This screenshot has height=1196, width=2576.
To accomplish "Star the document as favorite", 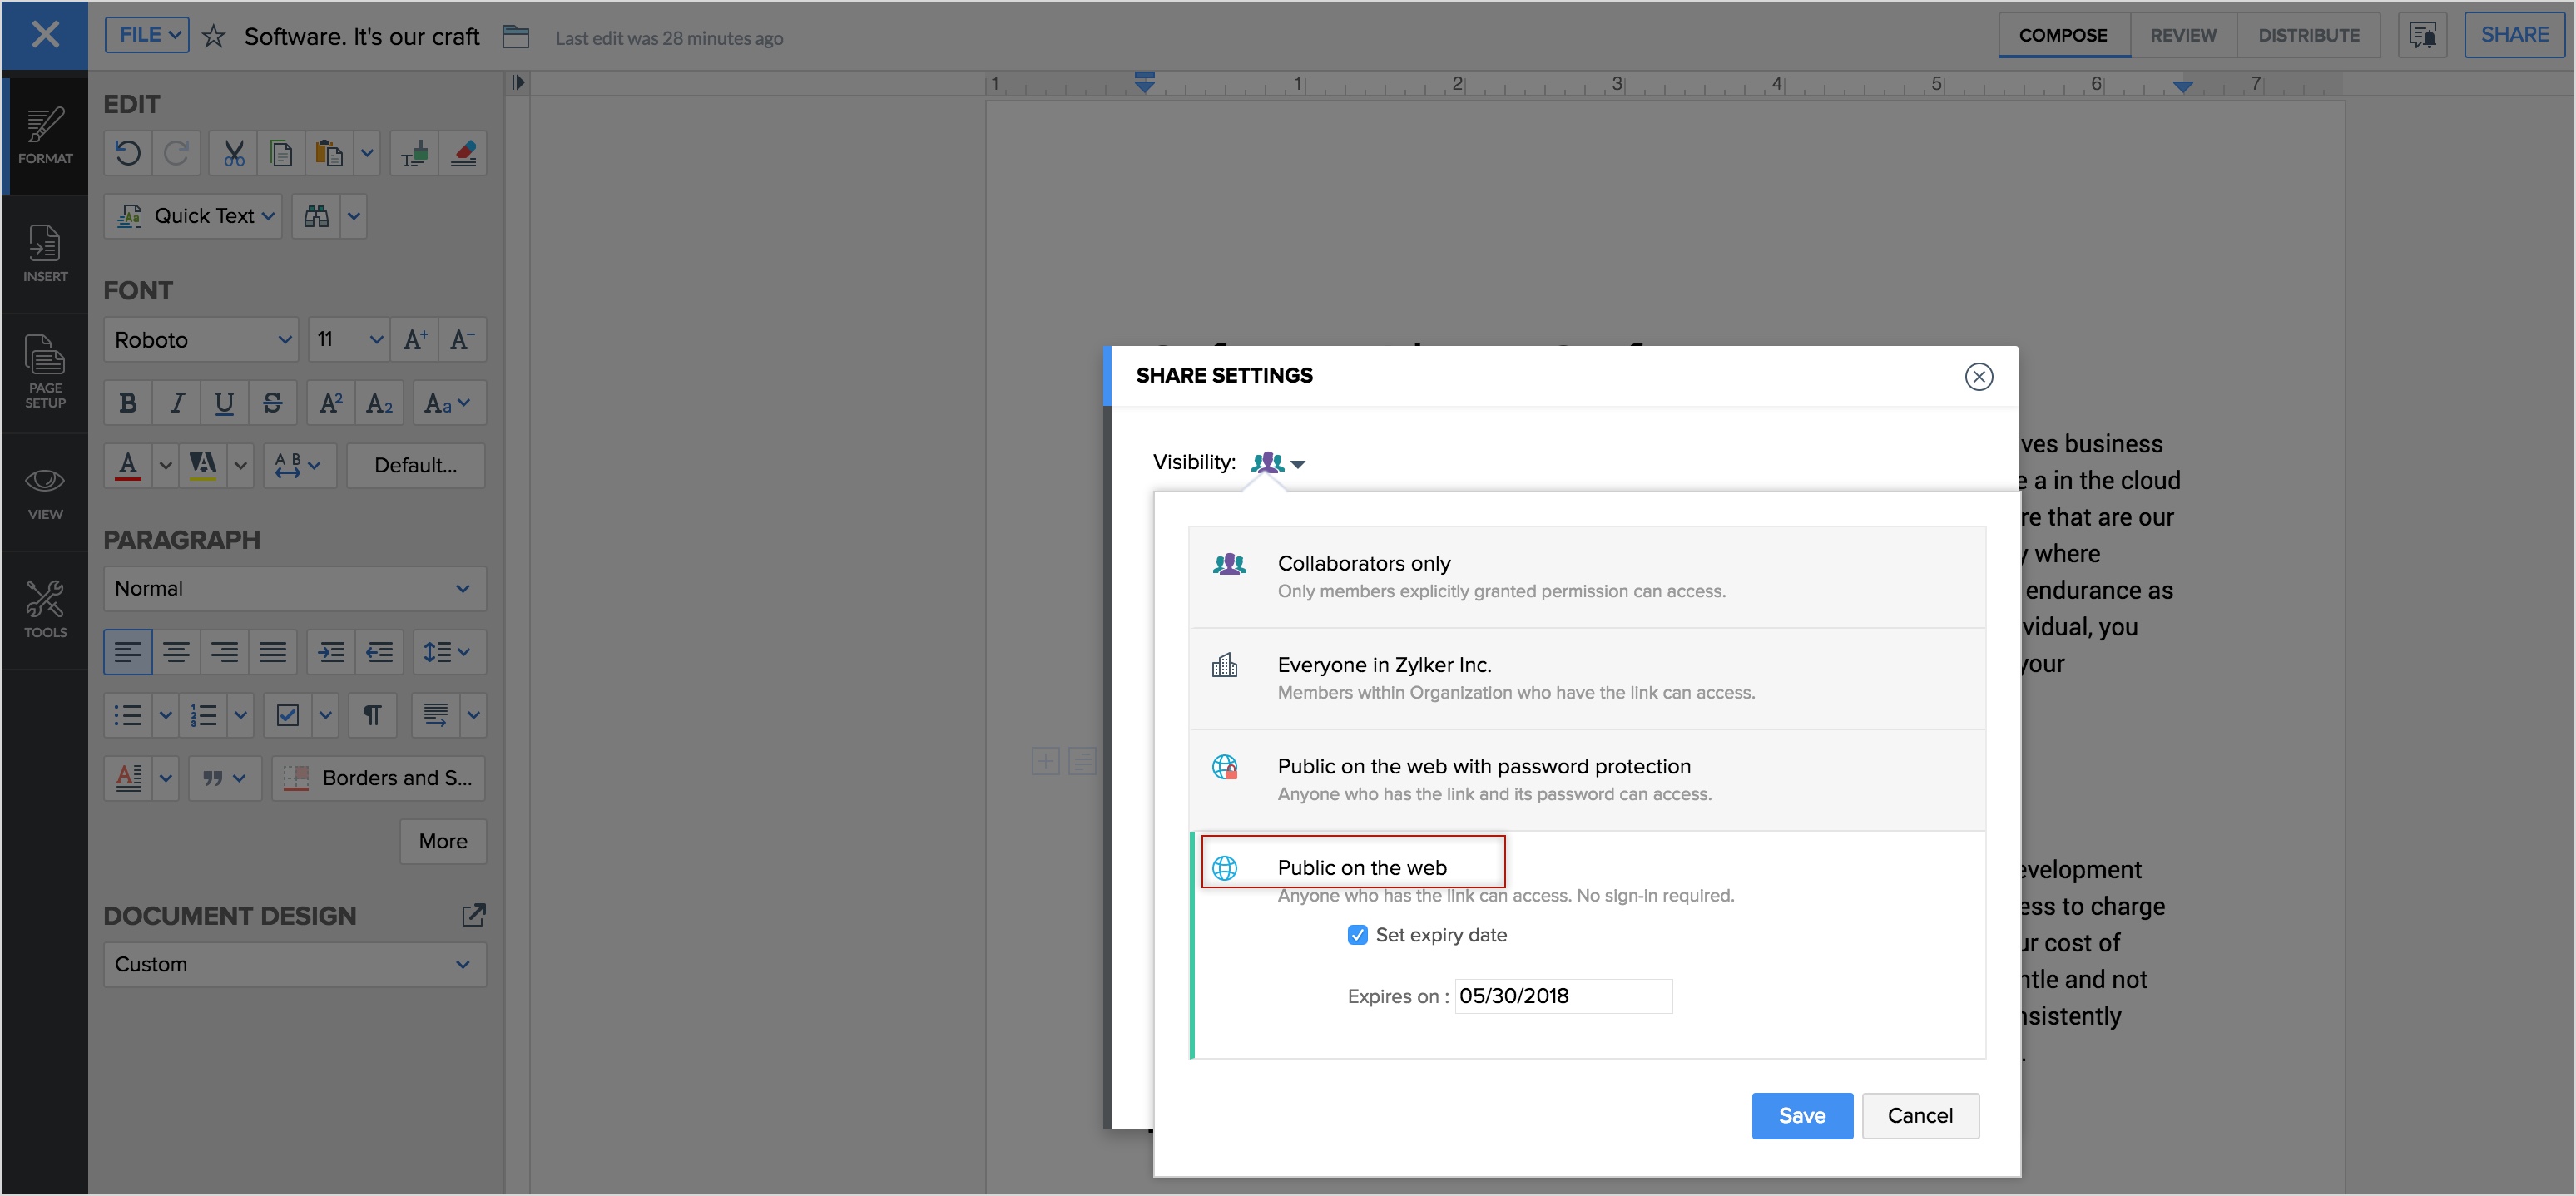I will 213,37.
